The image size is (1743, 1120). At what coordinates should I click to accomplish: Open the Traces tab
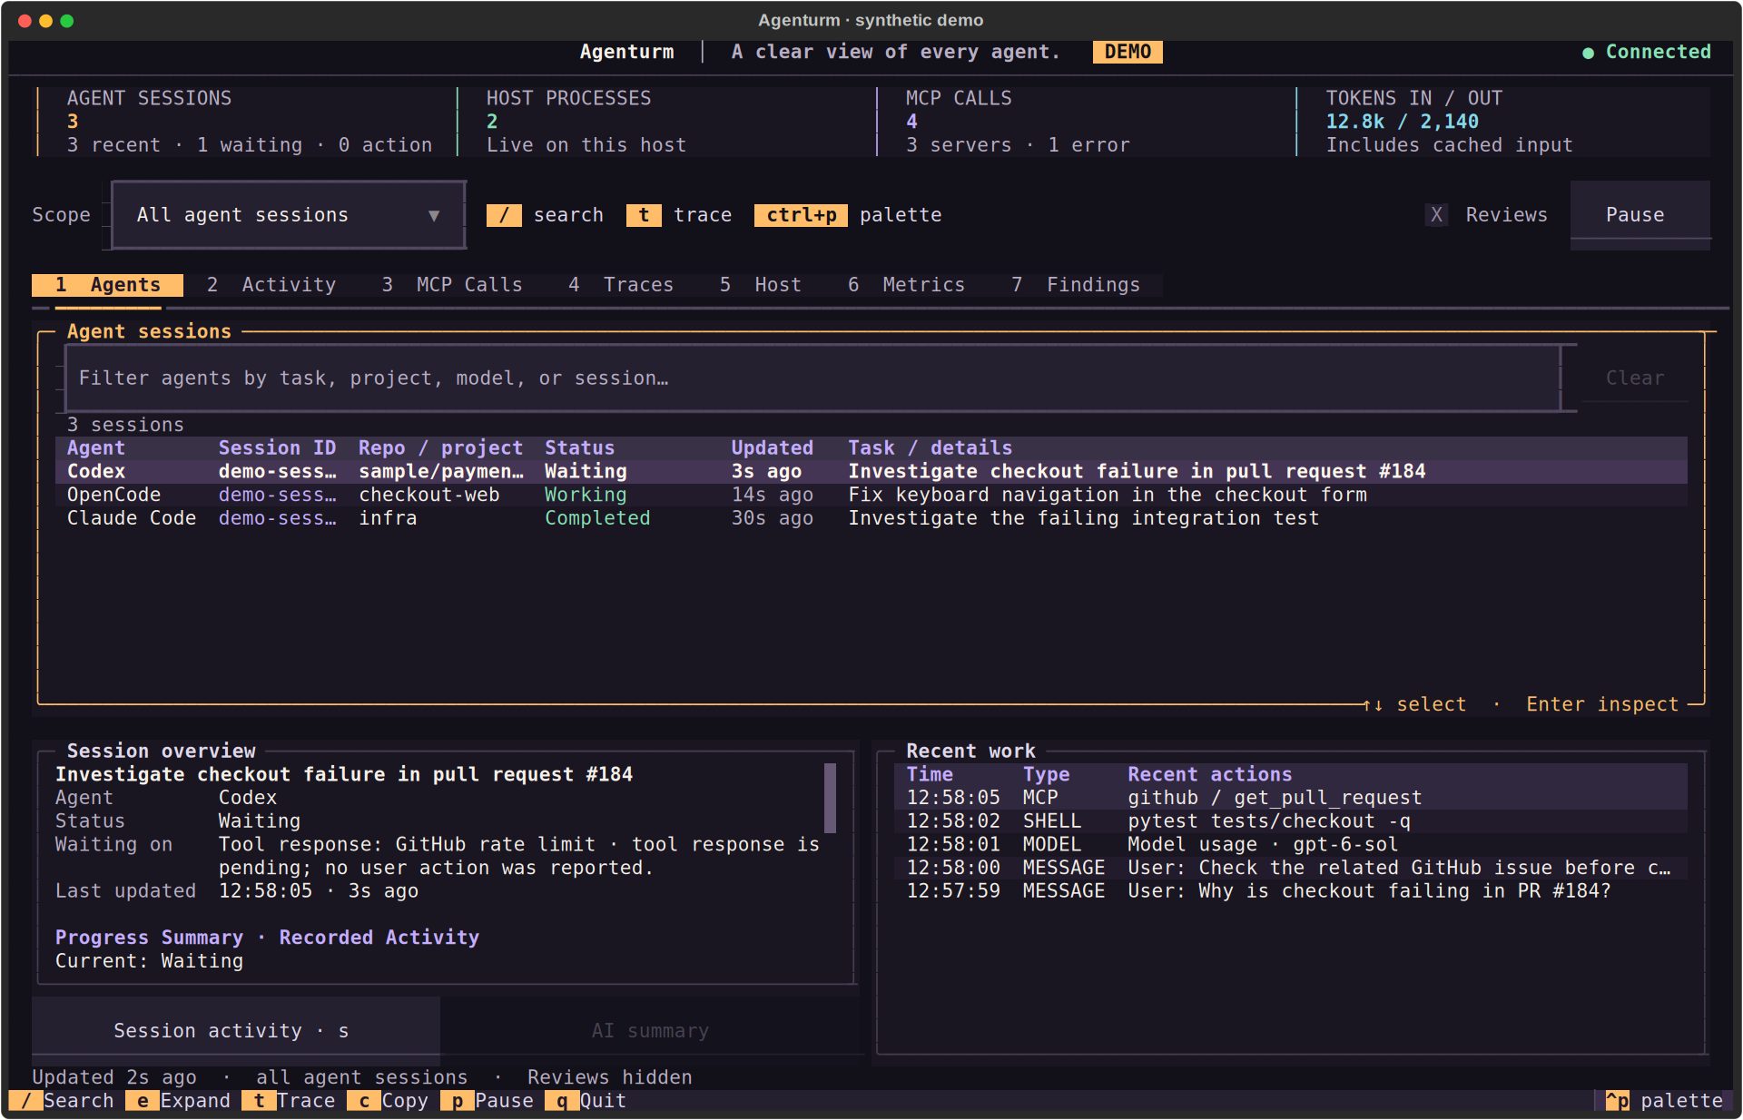pyautogui.click(x=621, y=285)
